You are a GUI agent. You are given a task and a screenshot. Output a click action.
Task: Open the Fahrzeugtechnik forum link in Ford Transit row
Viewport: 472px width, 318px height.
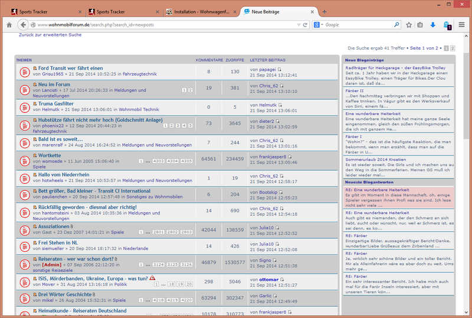(x=140, y=74)
